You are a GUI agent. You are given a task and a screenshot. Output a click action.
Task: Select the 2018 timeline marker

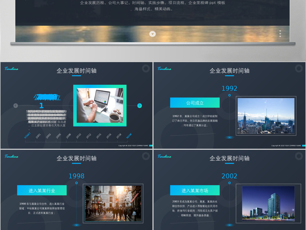pos(119,136)
